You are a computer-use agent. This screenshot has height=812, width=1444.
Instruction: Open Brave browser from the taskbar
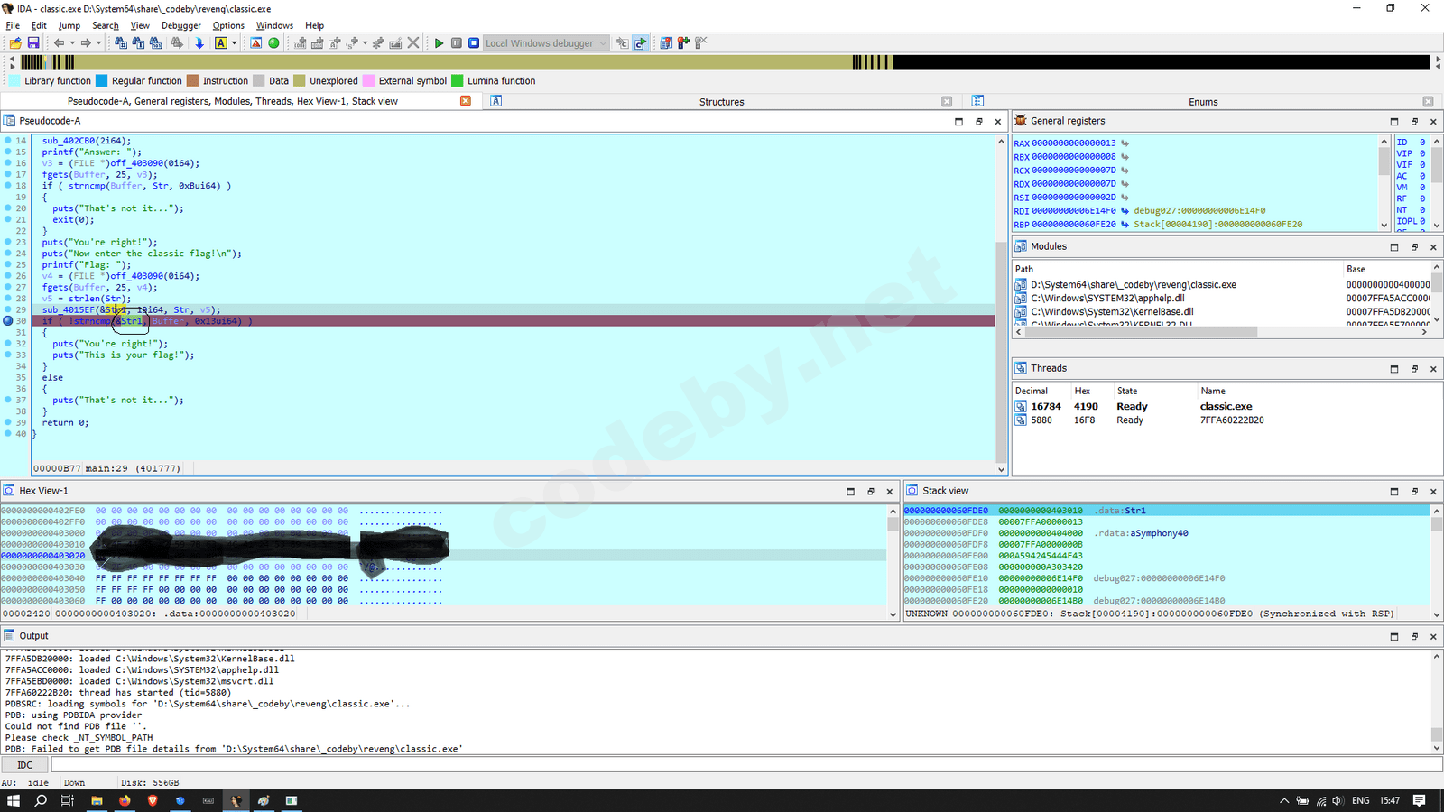click(153, 800)
